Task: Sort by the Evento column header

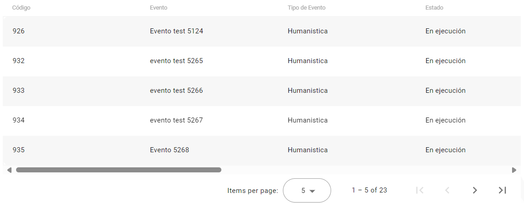Action: (158, 8)
